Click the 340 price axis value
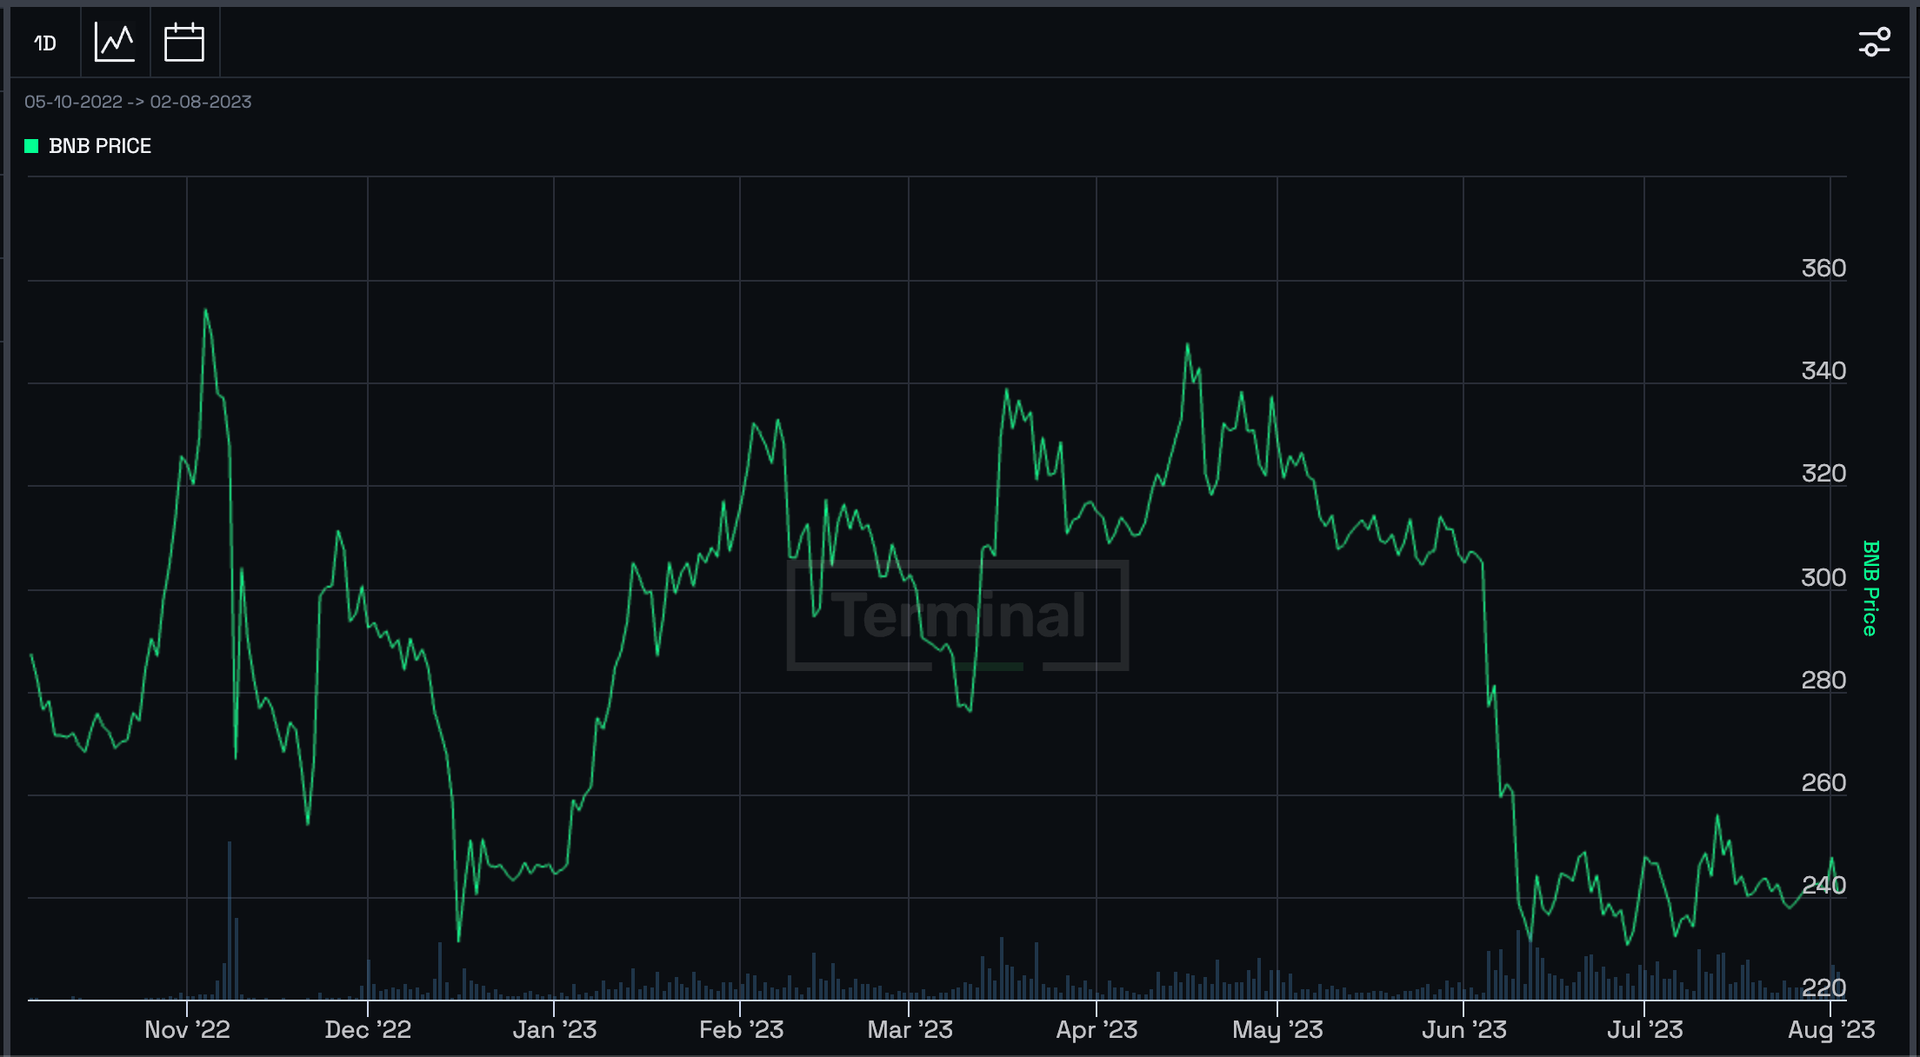1920x1057 pixels. tap(1823, 370)
